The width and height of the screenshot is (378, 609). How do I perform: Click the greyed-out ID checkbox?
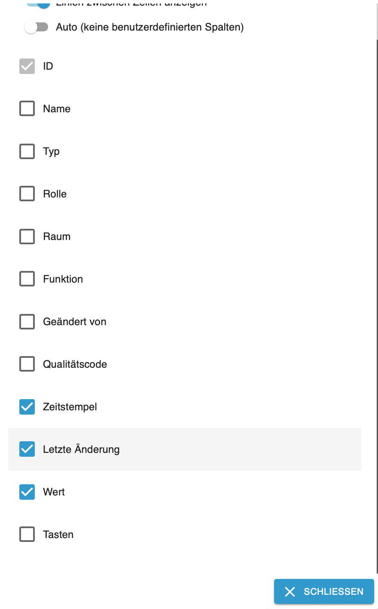point(27,66)
